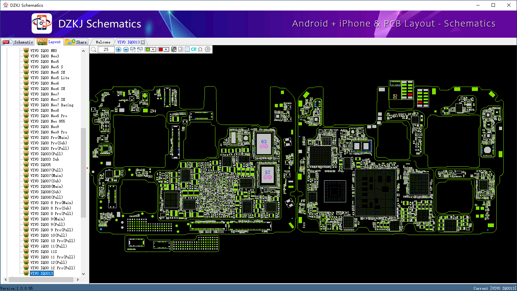Click the highlighted VIVO IQOO13 tree item

(x=42, y=273)
